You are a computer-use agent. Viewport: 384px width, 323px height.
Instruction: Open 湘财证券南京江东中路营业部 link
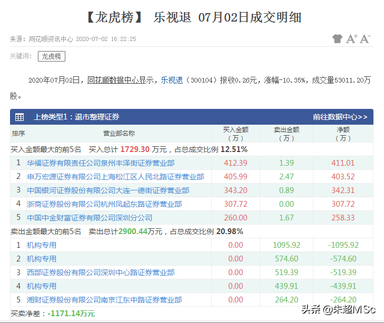[x=104, y=300]
